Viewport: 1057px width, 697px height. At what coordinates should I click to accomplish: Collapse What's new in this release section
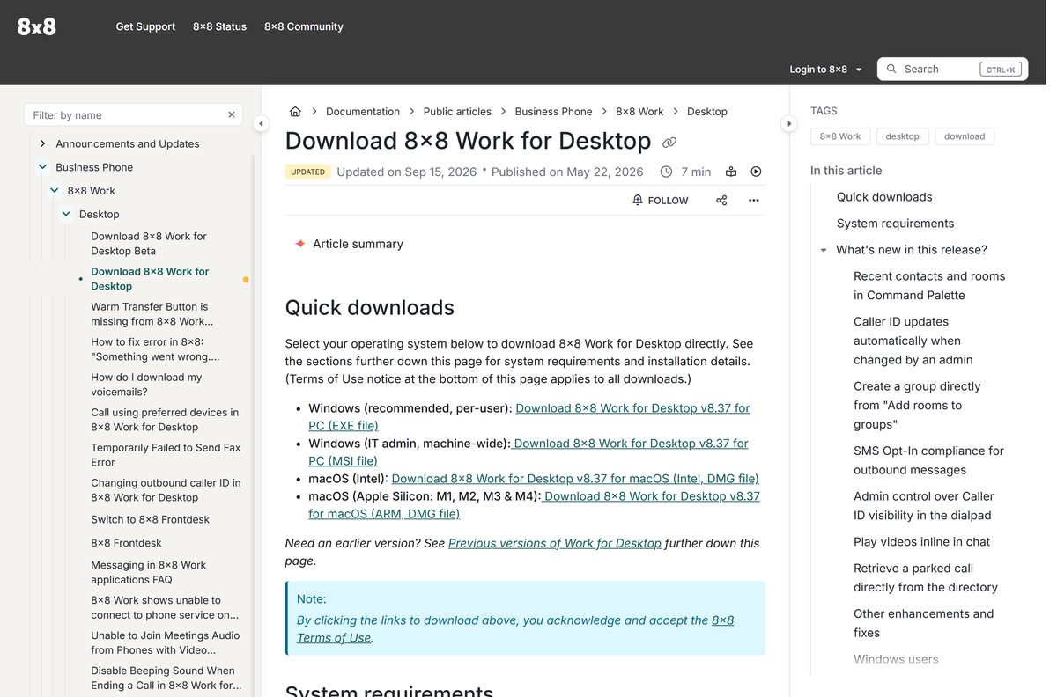[824, 251]
